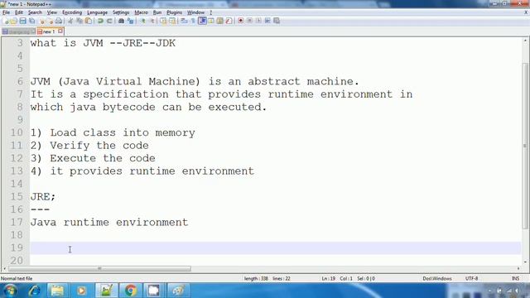The width and height of the screenshot is (530, 298).
Task: Click 'Normal text file' in status bar
Action: point(17,278)
